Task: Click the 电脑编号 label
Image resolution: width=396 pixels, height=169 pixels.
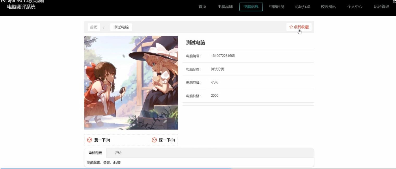Action: pyautogui.click(x=193, y=56)
